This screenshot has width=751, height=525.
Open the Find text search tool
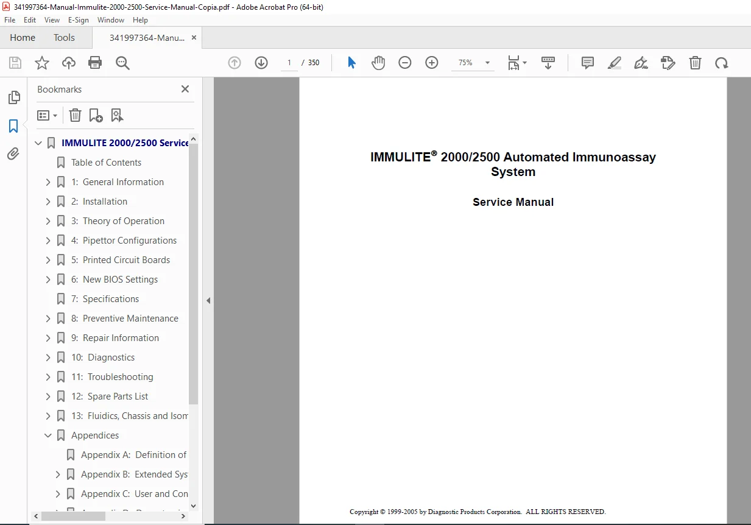[x=122, y=63]
